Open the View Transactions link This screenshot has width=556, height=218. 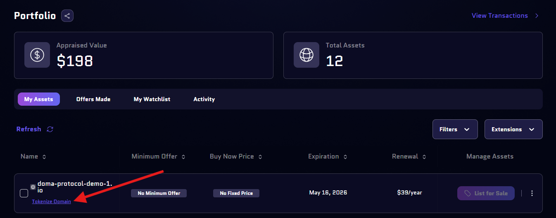coord(499,16)
